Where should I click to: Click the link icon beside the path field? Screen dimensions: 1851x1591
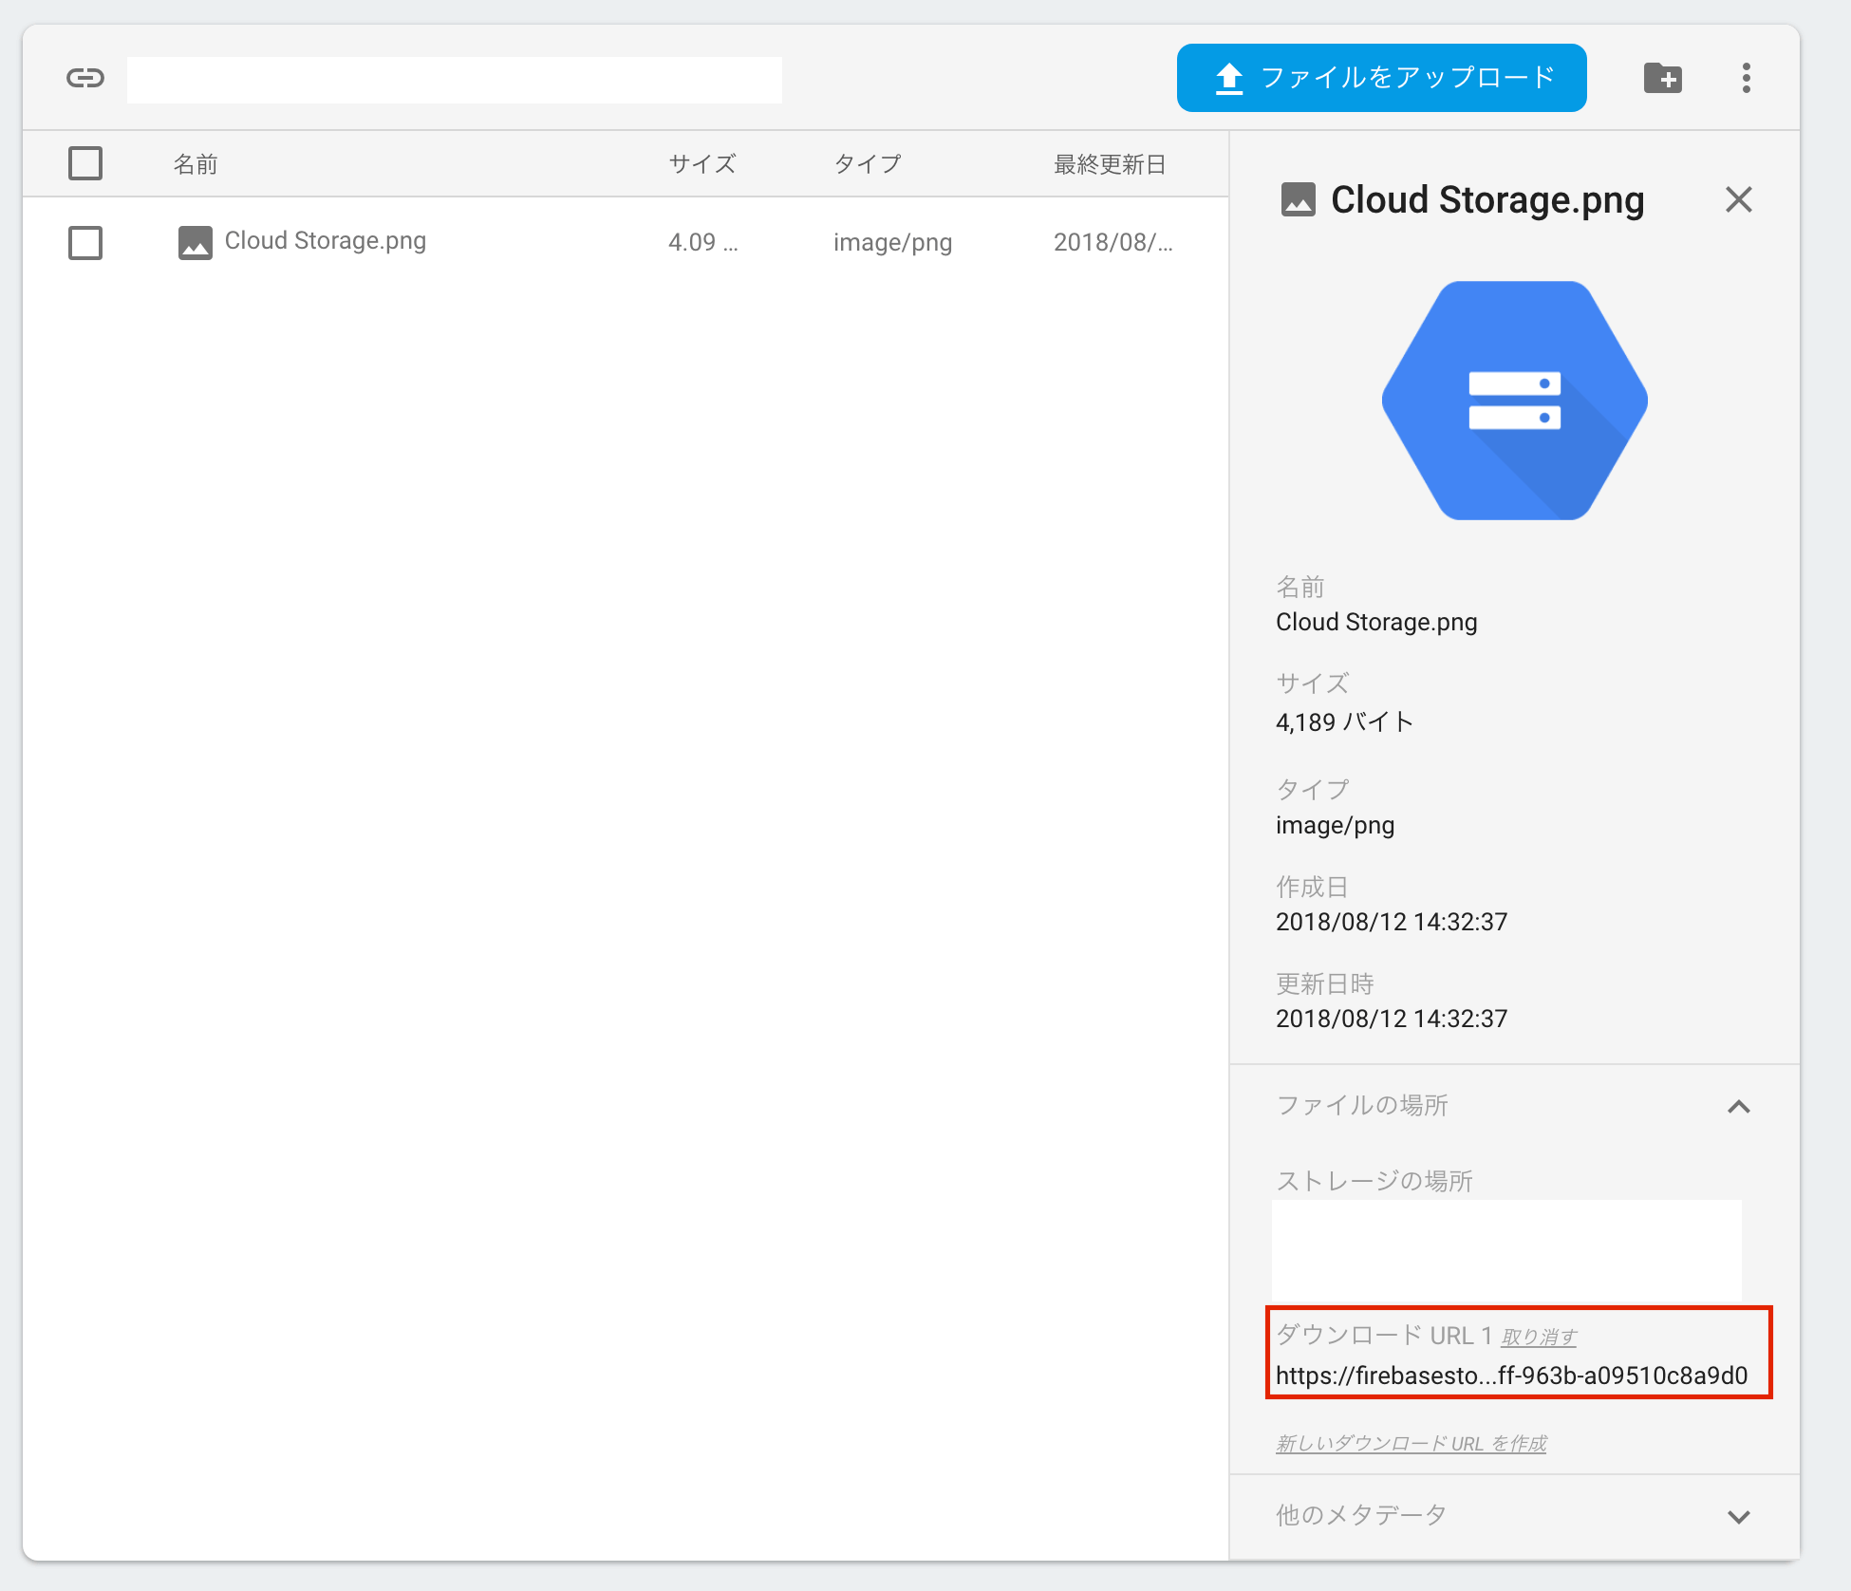coord(85,78)
